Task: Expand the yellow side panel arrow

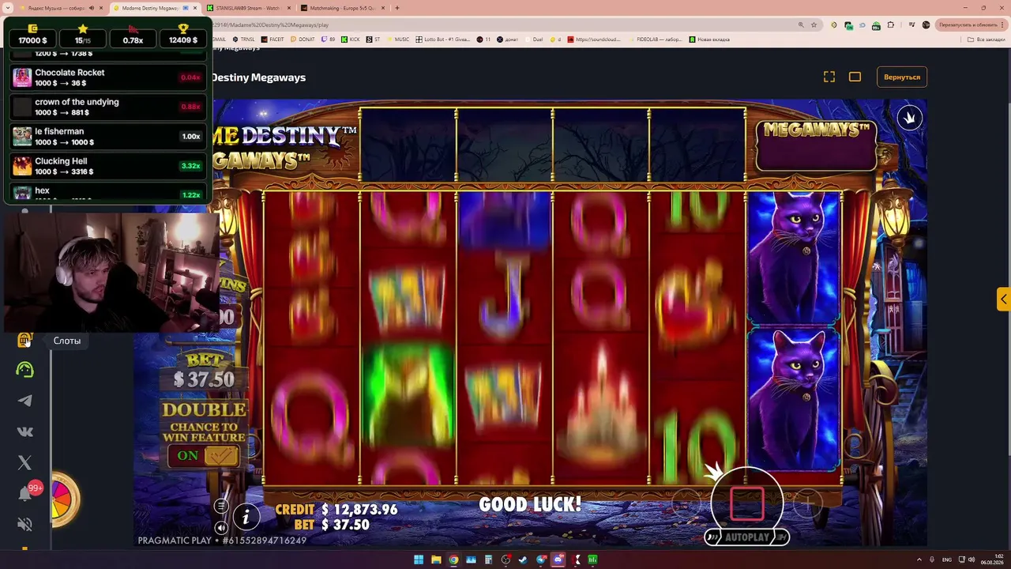Action: coord(1003,300)
